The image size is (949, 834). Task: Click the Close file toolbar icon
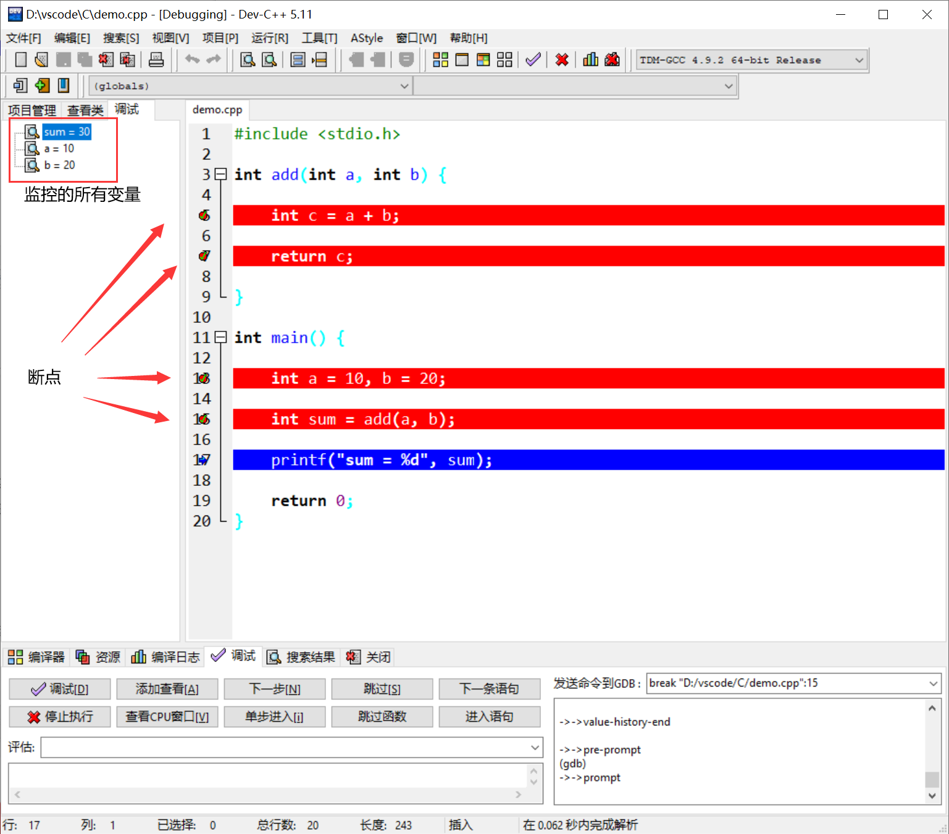[x=106, y=60]
